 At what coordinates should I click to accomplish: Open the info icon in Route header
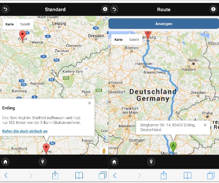[x=213, y=9]
